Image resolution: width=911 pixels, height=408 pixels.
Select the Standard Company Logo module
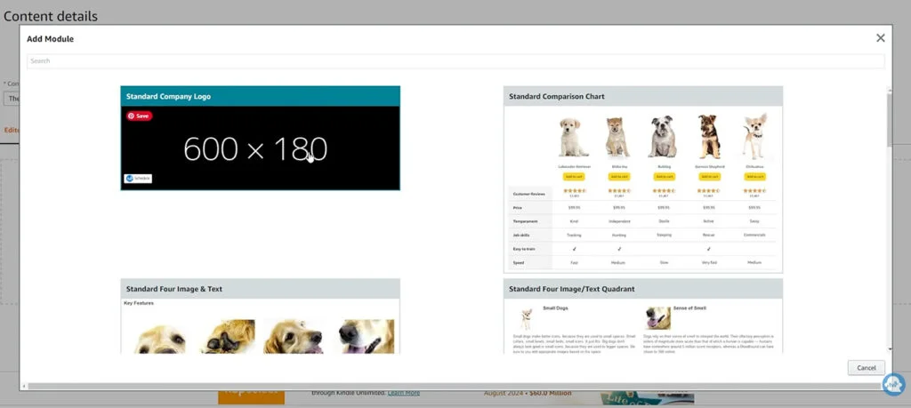tap(261, 138)
